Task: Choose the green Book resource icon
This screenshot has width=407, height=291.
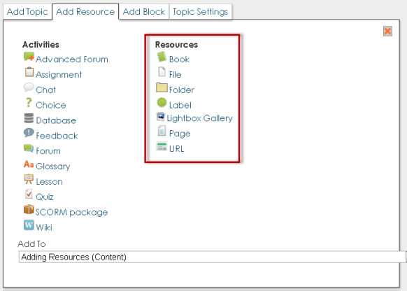Action: [x=162, y=57]
